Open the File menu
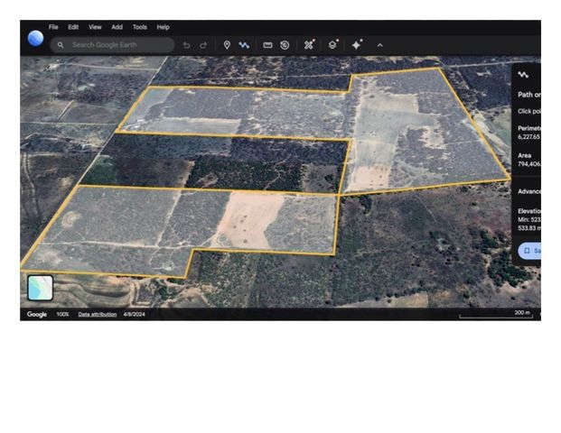 [x=53, y=27]
